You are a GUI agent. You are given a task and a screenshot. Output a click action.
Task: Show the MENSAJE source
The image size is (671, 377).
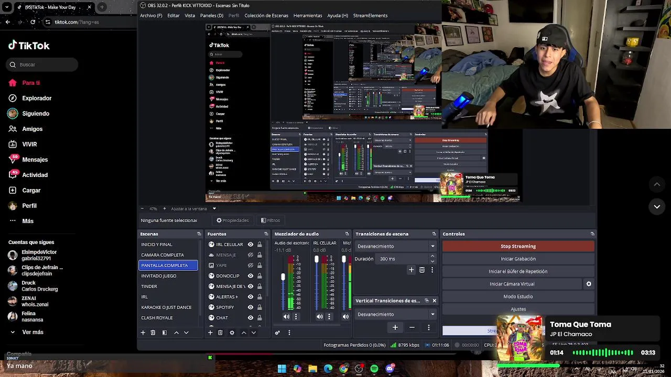(251, 255)
